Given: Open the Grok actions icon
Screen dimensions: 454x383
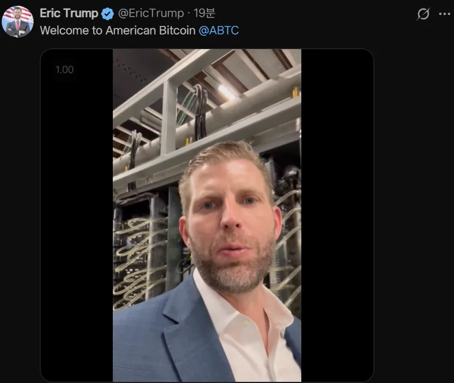Looking at the screenshot, I should tap(423, 14).
